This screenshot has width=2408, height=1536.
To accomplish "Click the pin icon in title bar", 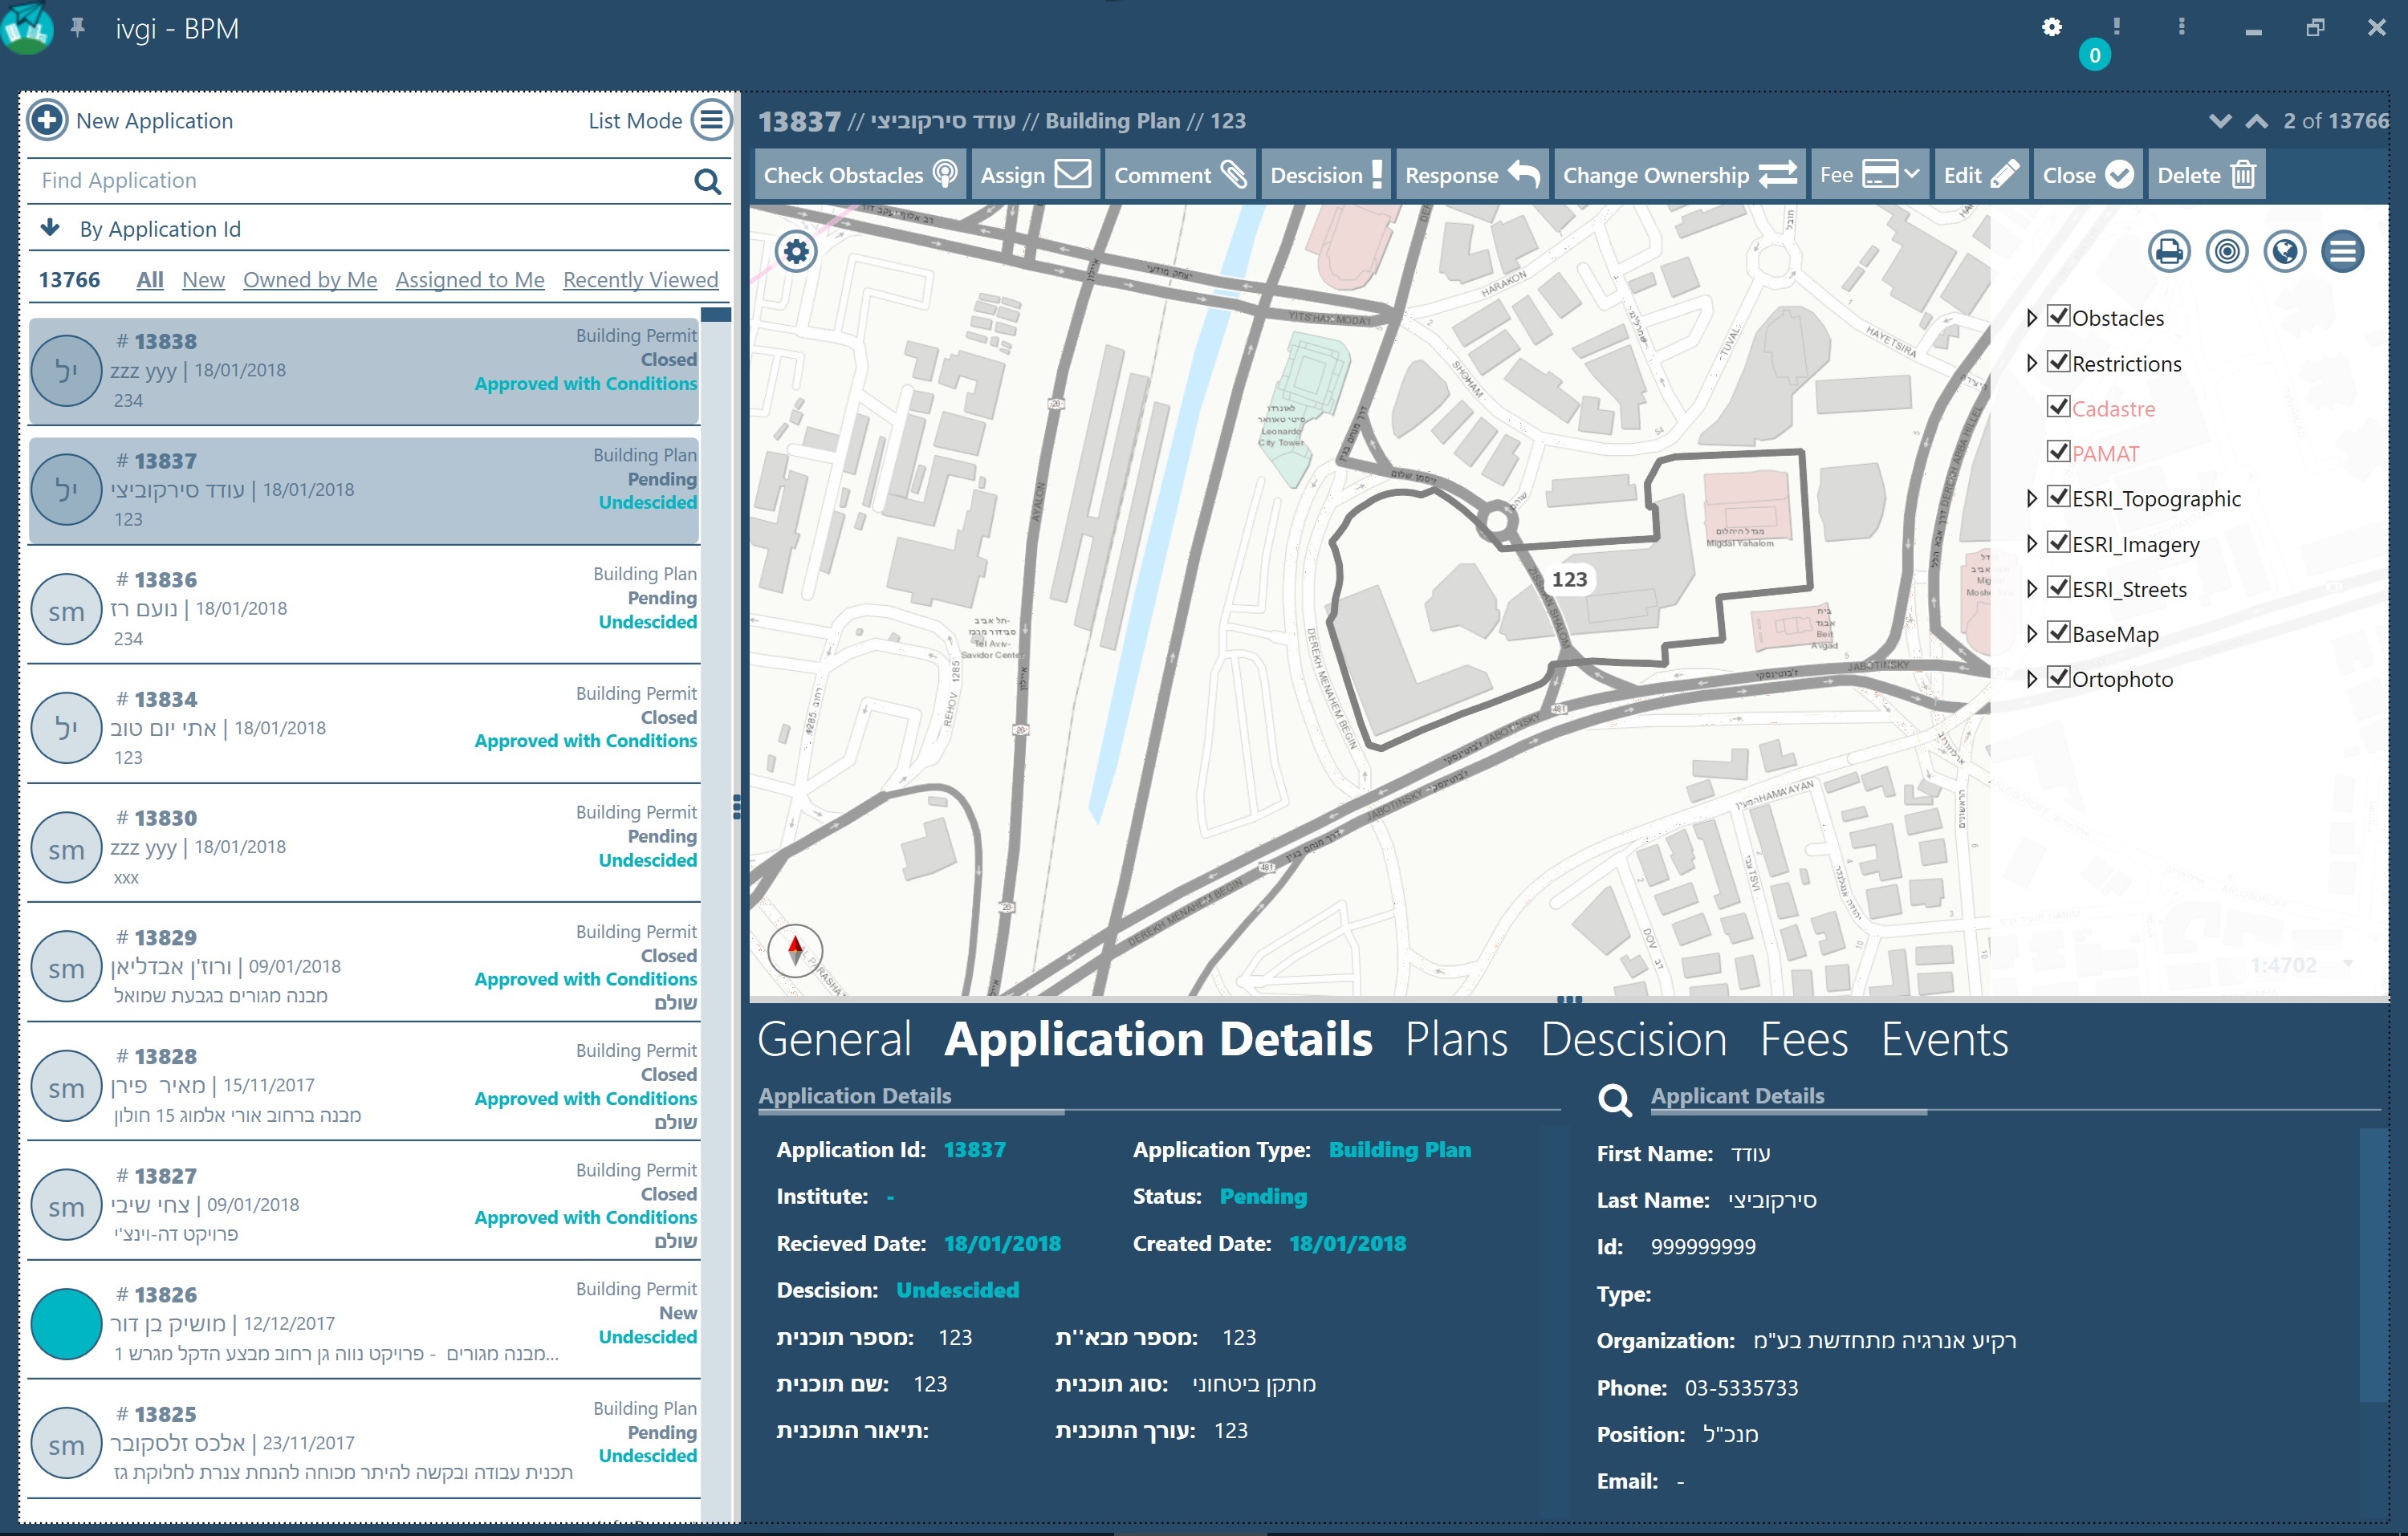I will (77, 27).
